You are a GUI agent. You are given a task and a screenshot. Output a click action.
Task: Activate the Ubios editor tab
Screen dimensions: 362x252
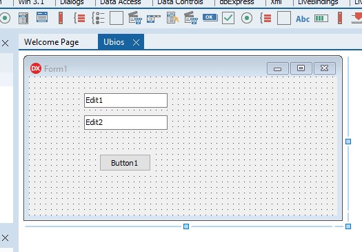[114, 42]
